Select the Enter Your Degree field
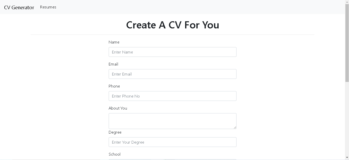The height and width of the screenshot is (160, 349). coord(173,142)
